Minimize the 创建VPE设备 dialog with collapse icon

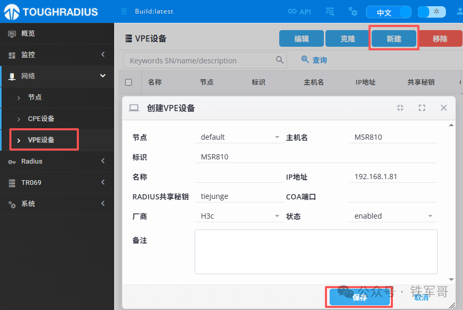point(400,108)
